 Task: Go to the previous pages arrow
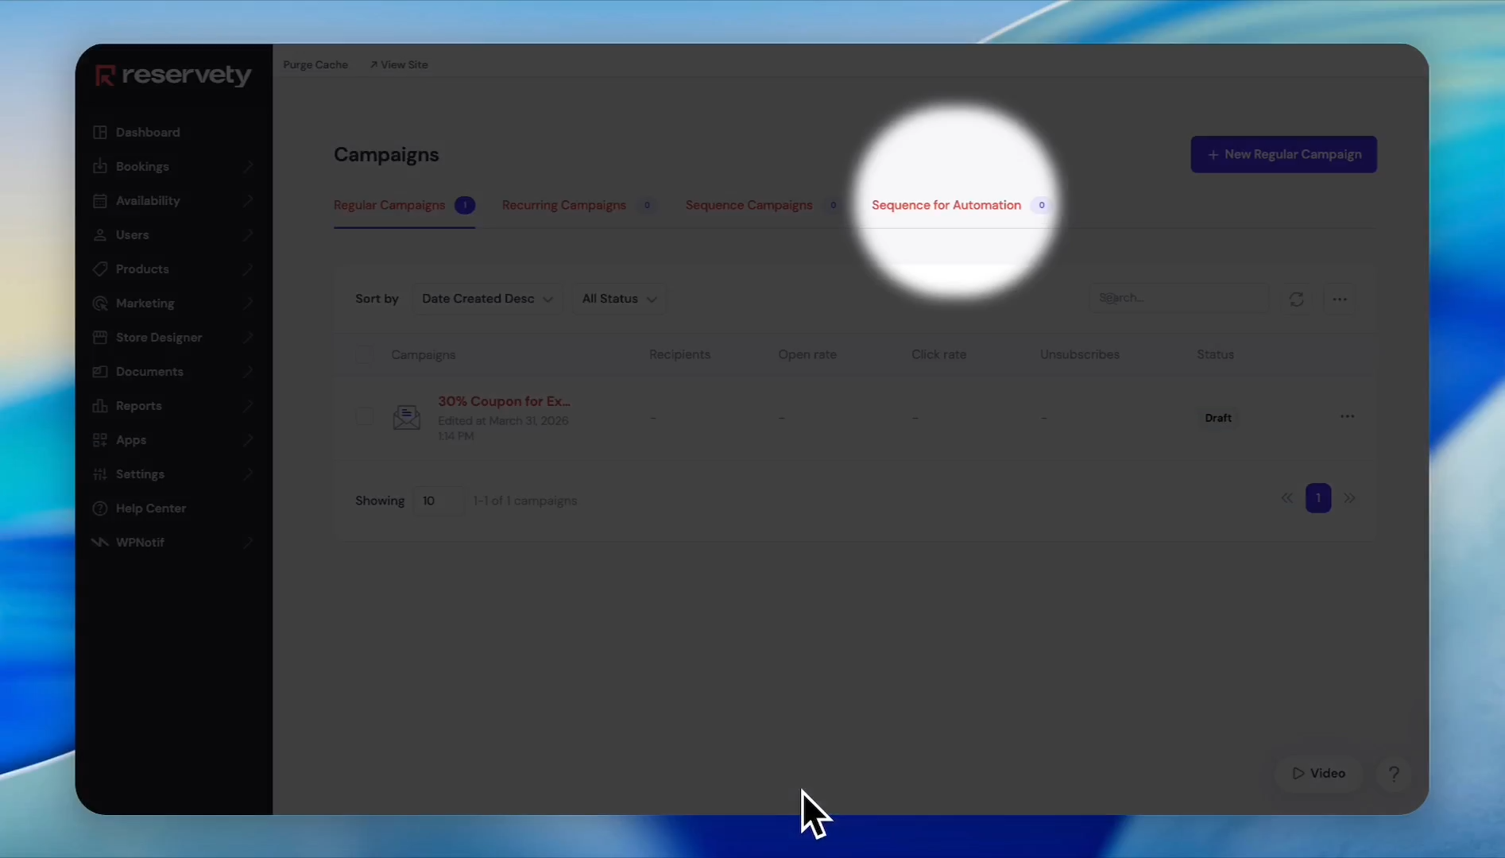coord(1286,498)
